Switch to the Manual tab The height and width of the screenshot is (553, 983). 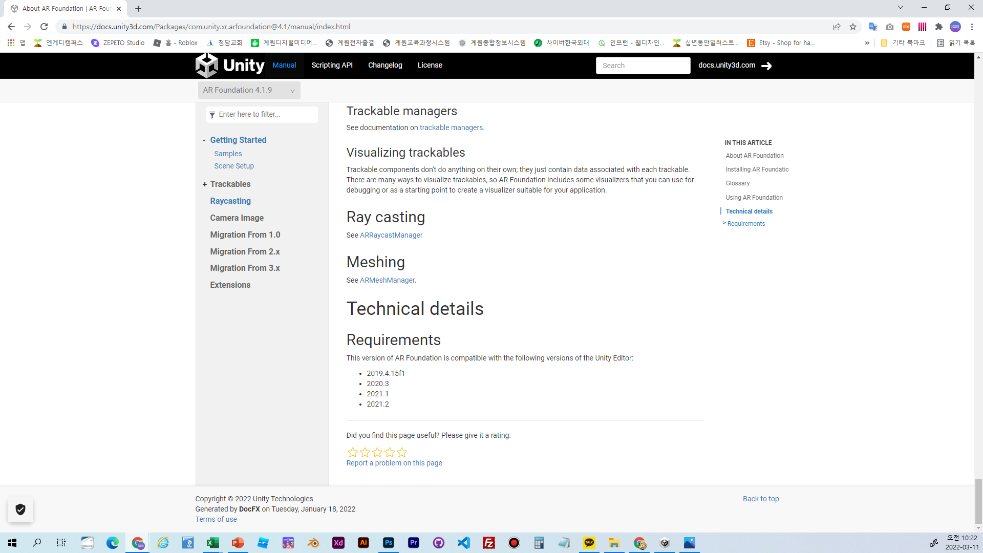point(284,65)
